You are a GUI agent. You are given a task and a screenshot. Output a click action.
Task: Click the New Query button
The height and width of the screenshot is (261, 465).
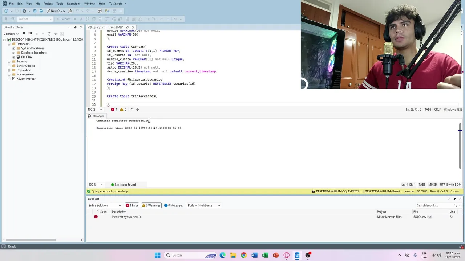point(56,11)
